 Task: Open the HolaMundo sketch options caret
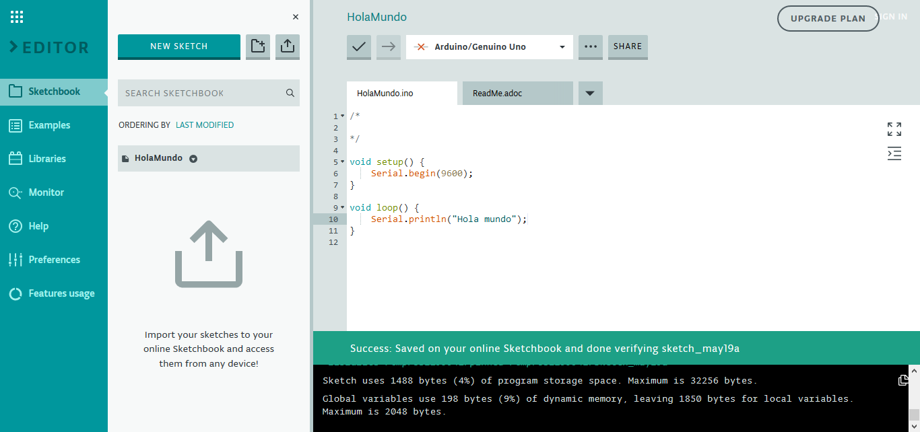[193, 158]
